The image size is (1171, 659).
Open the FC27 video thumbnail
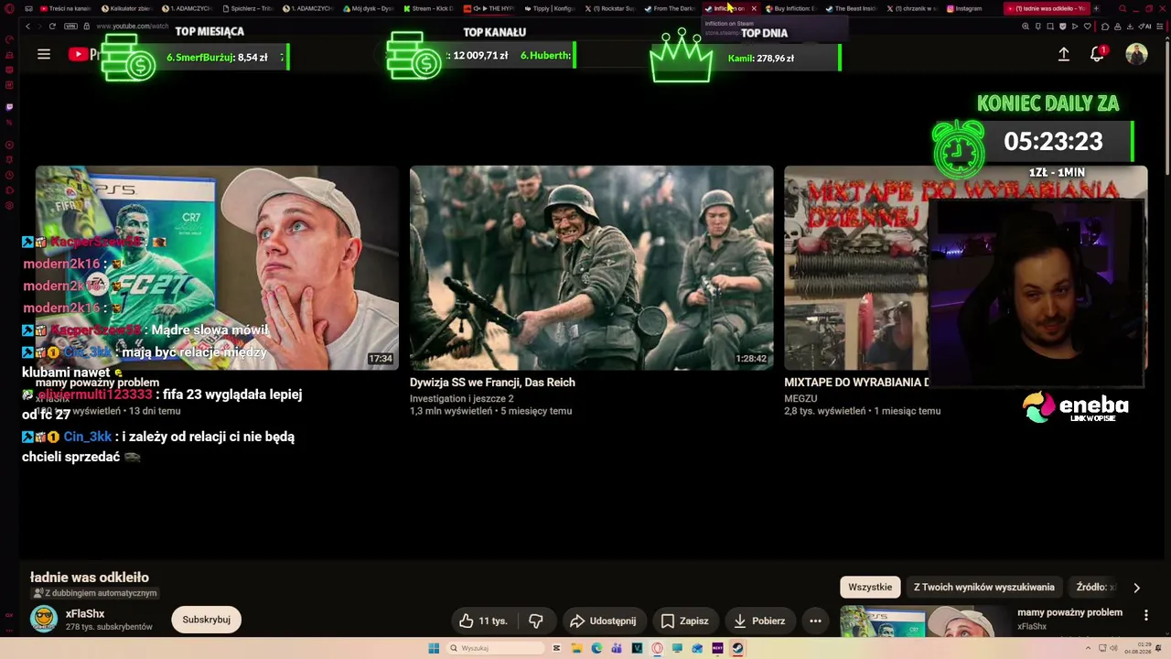click(x=217, y=267)
